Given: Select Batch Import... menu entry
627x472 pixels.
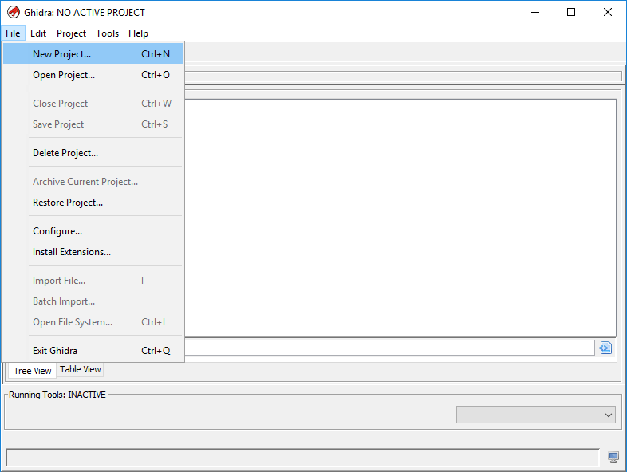Looking at the screenshot, I should click(93, 301).
